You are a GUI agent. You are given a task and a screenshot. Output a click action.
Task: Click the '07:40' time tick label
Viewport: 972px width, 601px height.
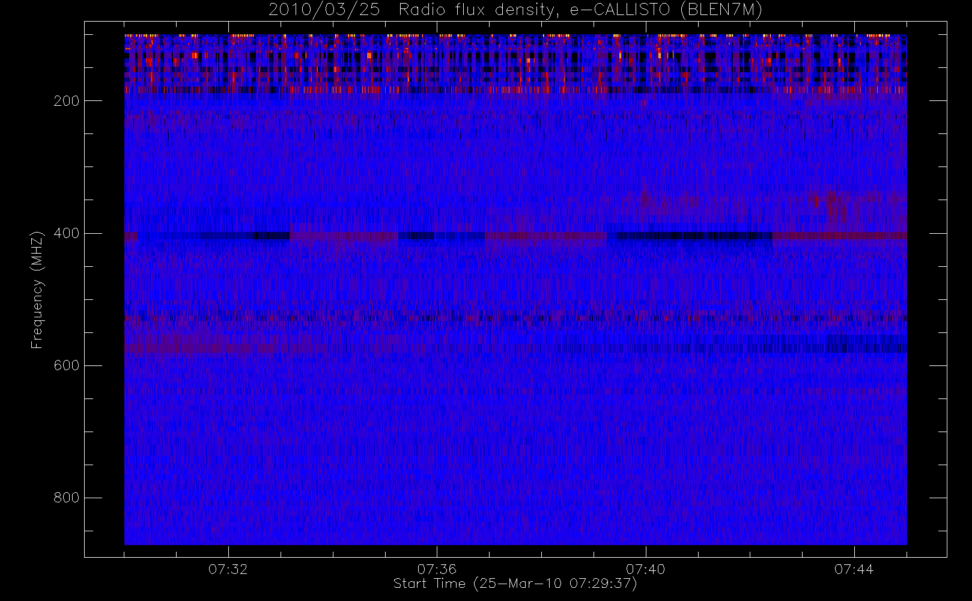point(645,569)
